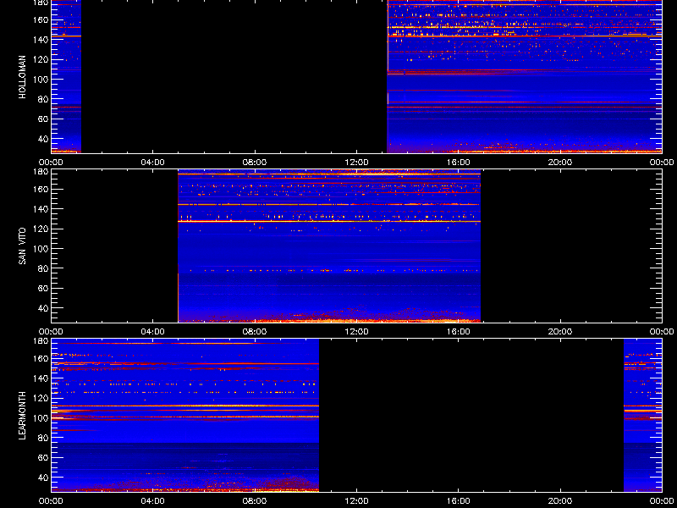
Task: Select the 16:00 tick label under Holloman panel
Action: point(458,163)
